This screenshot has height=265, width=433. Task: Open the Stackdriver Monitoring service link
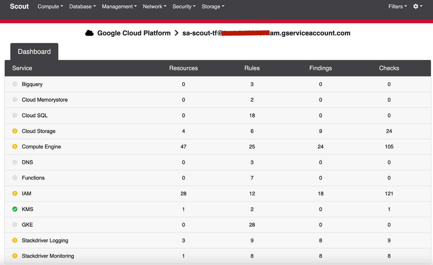(x=48, y=256)
